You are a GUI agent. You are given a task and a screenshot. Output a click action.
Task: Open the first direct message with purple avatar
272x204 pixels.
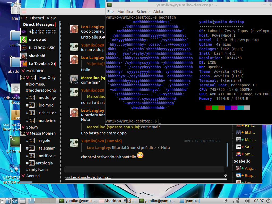tap(24, 32)
